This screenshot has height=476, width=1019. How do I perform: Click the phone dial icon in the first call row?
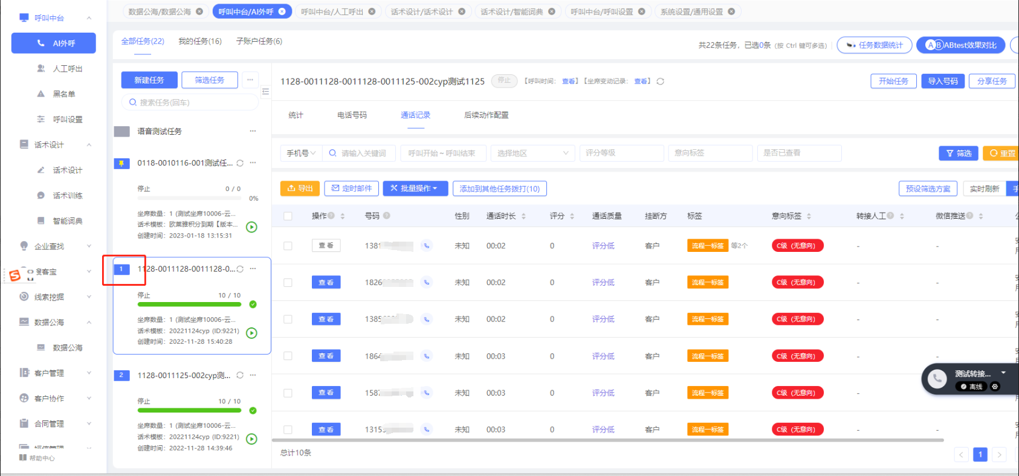(427, 246)
